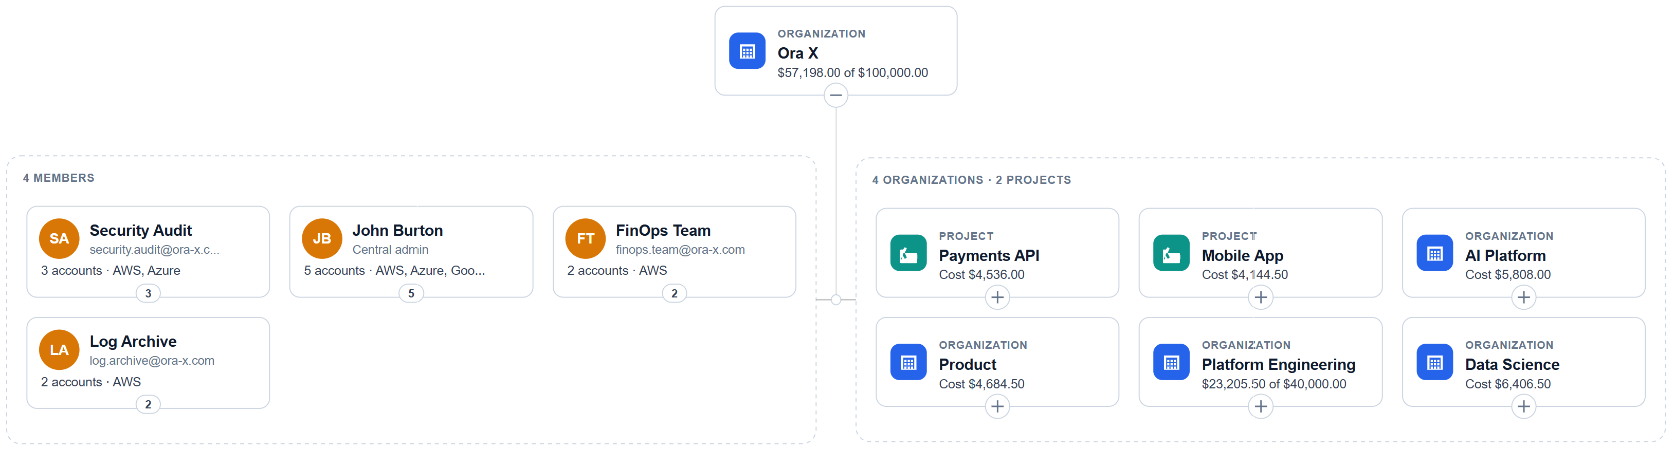This screenshot has height=449, width=1674.
Task: Collapse the Ora X organization node
Action: [x=835, y=96]
